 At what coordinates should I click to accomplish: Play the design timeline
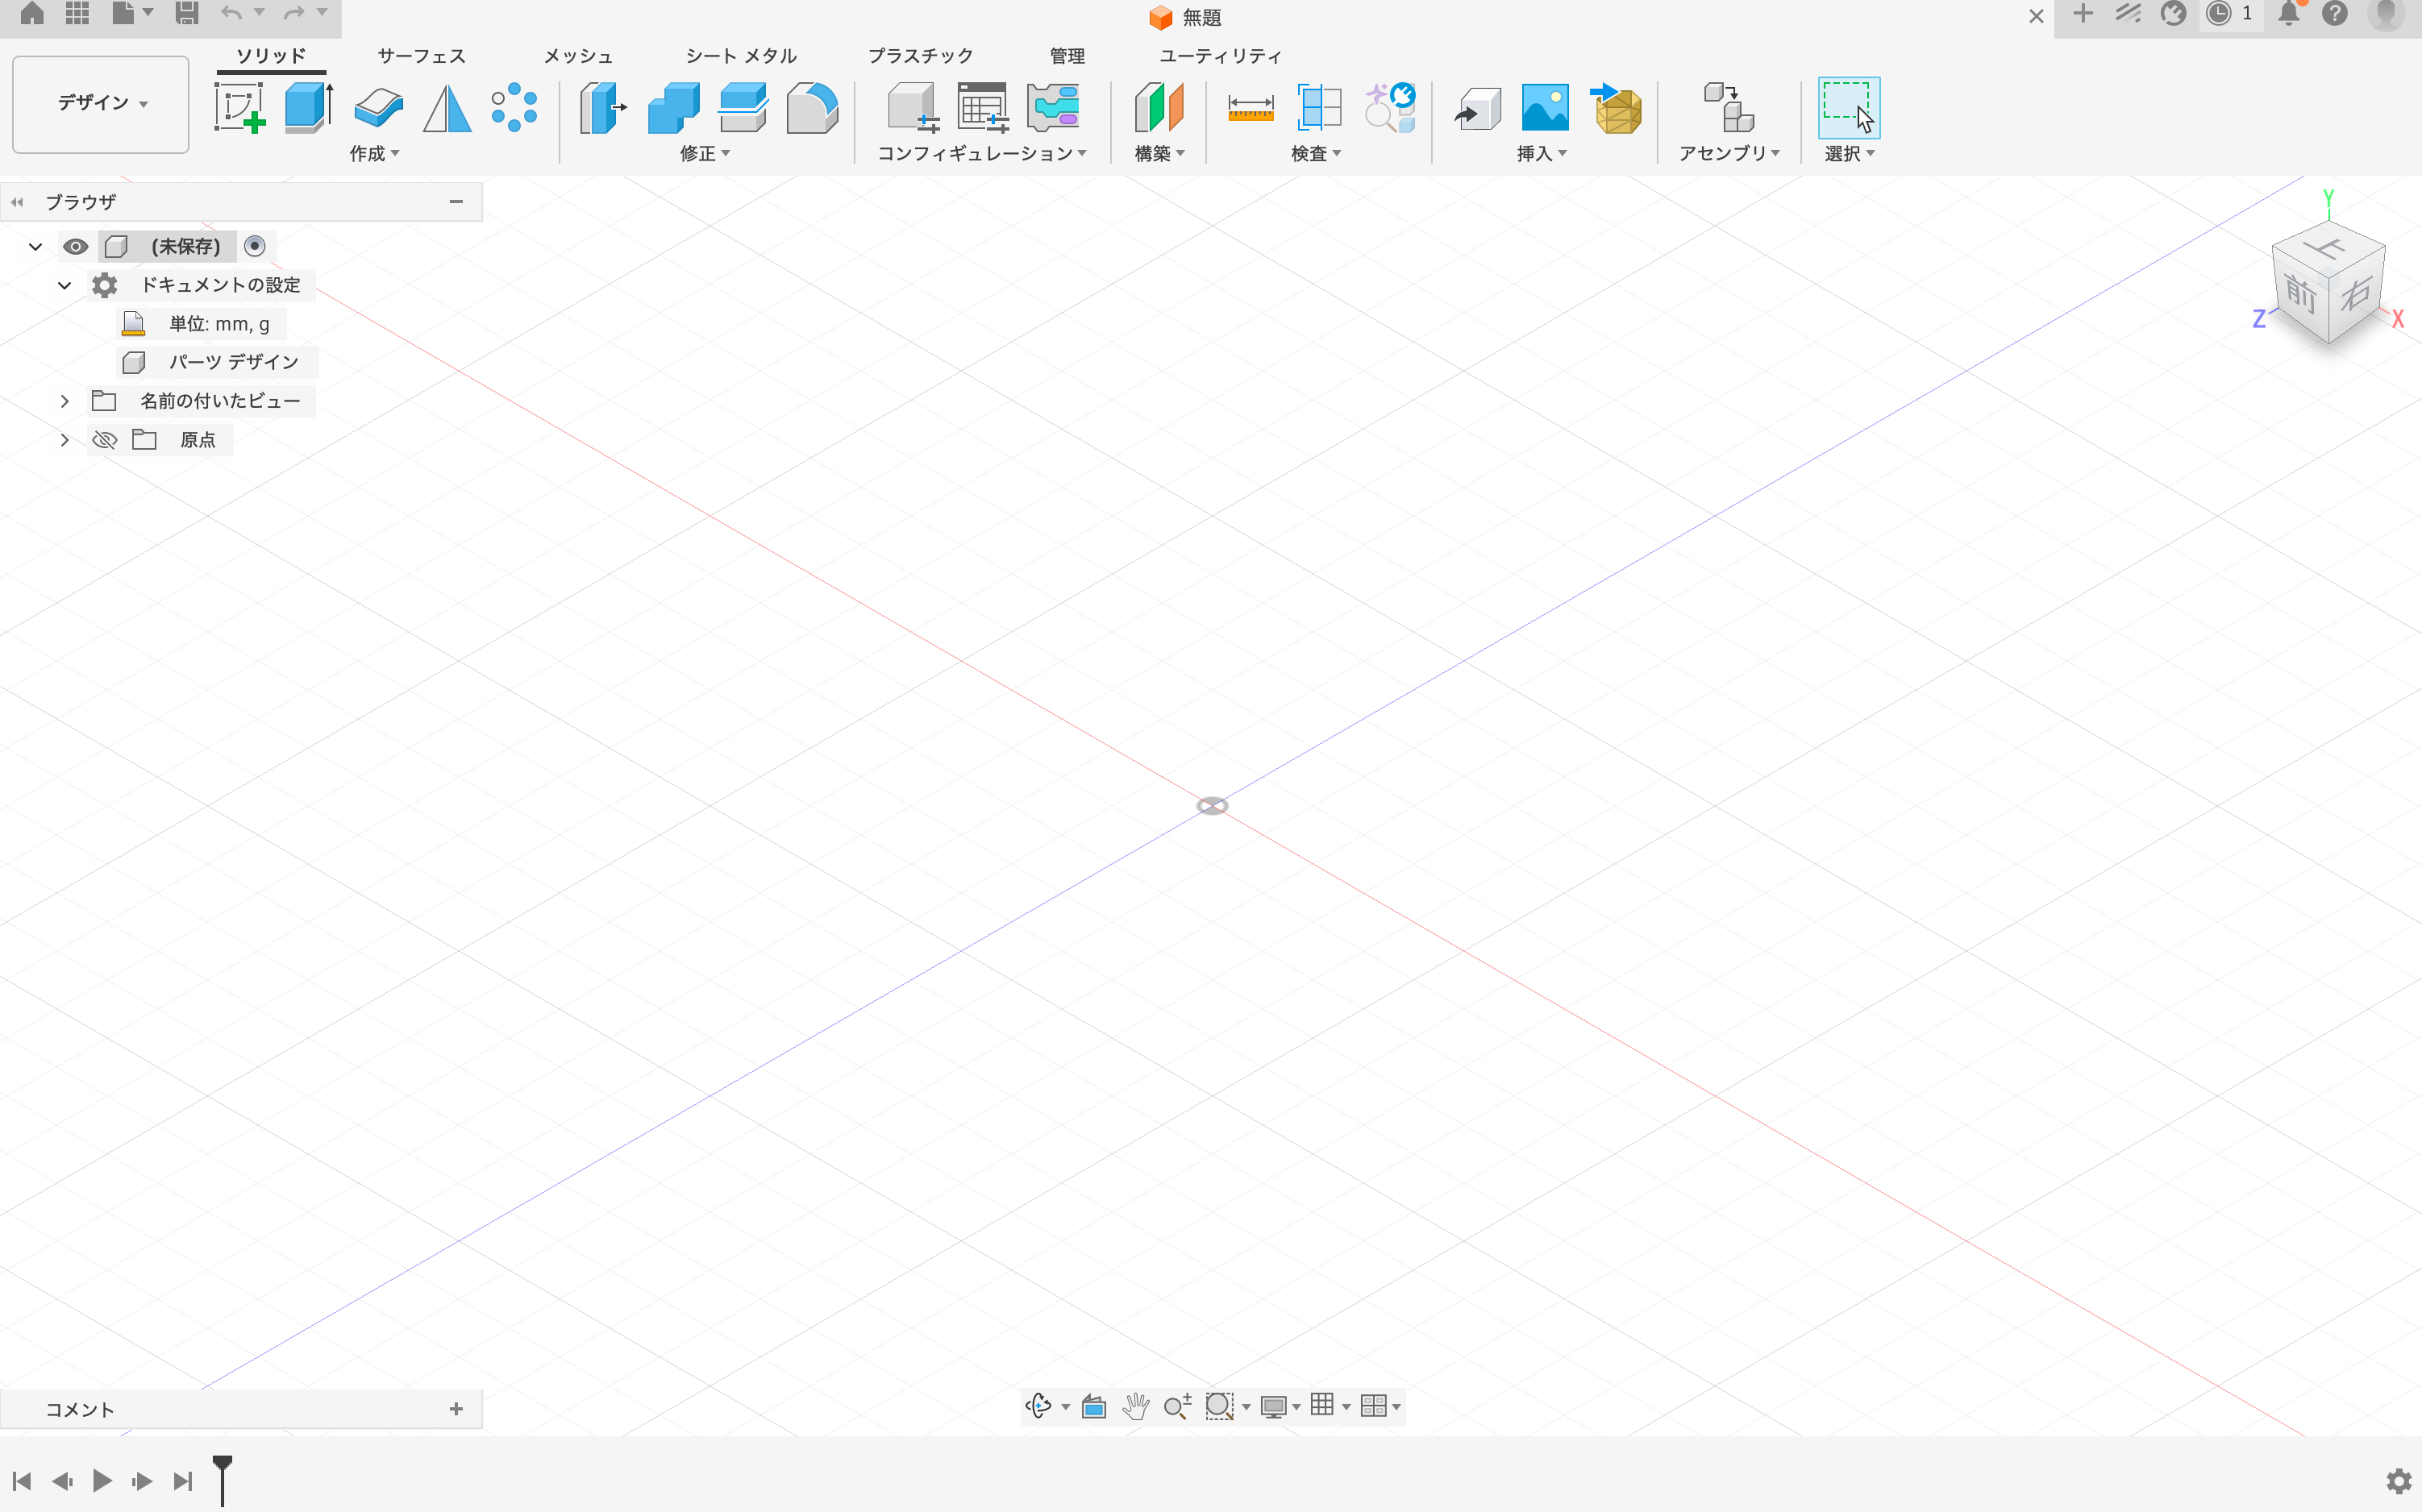click(x=102, y=1480)
